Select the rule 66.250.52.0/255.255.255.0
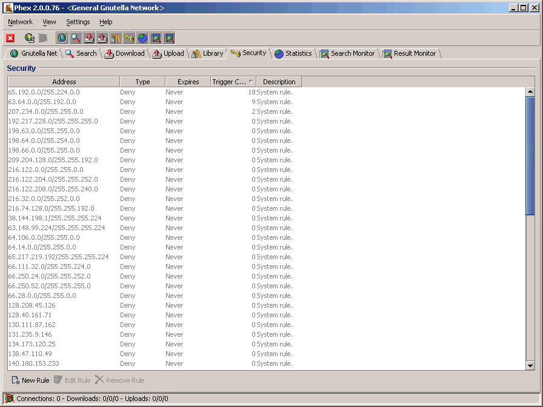Viewport: 543px width, 407px height. click(x=155, y=286)
